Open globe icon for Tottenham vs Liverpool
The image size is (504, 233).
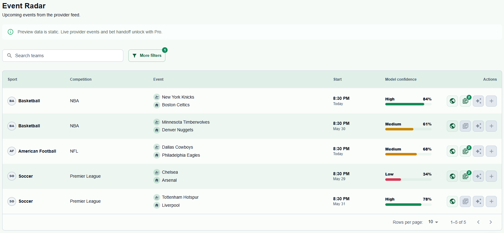[452, 201]
